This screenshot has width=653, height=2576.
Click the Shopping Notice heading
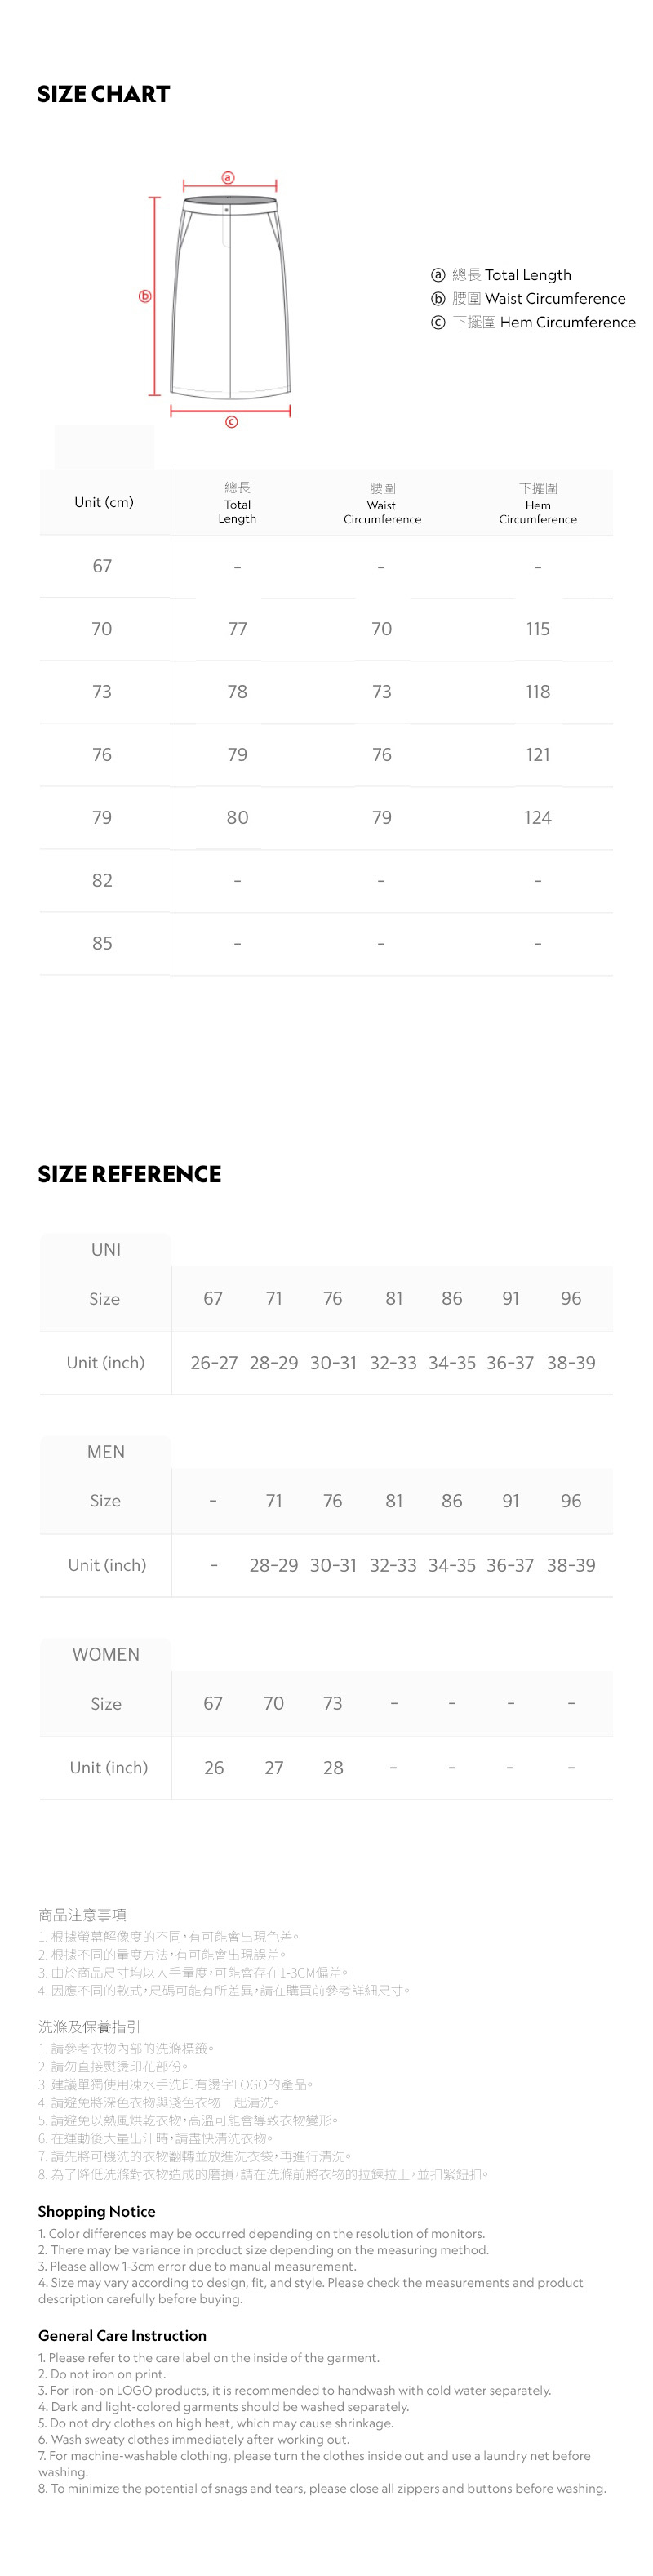click(97, 2211)
